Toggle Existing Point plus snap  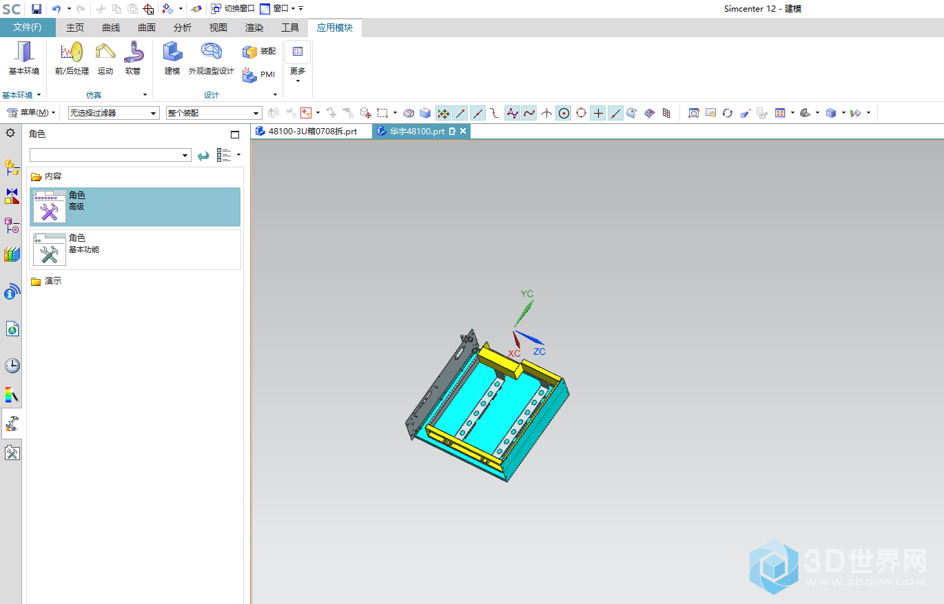point(598,113)
